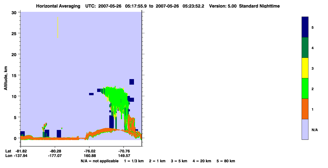Click the legend note '5 = 80 km'
The width and height of the screenshot is (328, 168).
(x=226, y=161)
